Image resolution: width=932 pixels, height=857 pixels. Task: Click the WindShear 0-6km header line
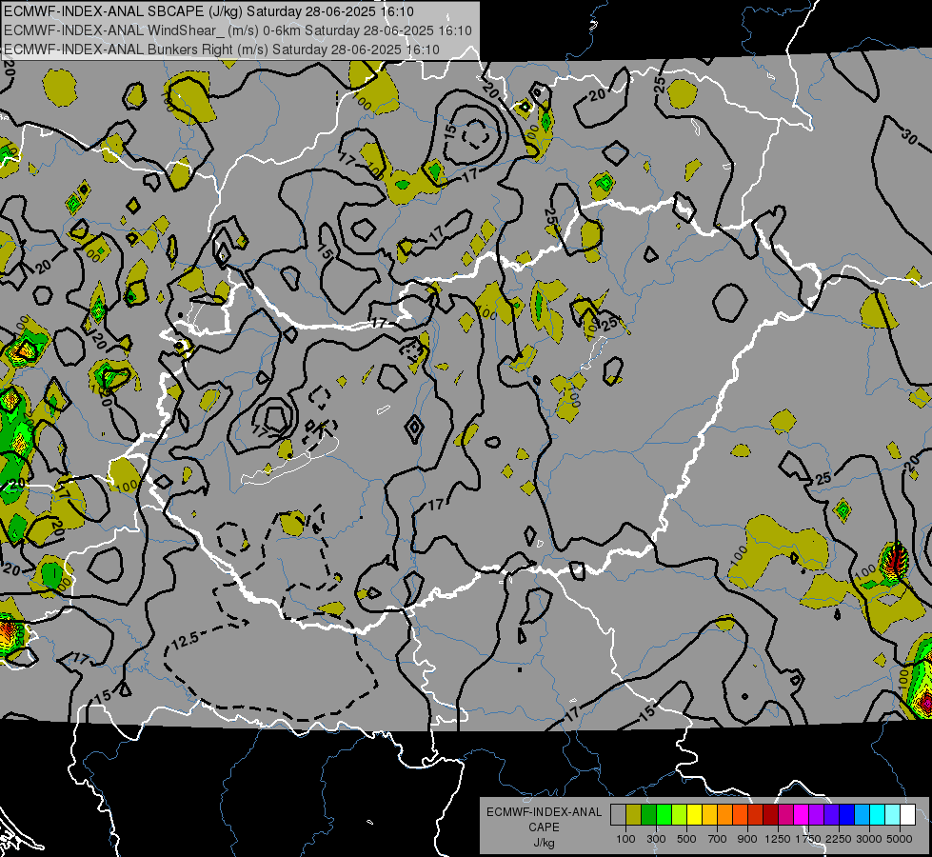(238, 30)
